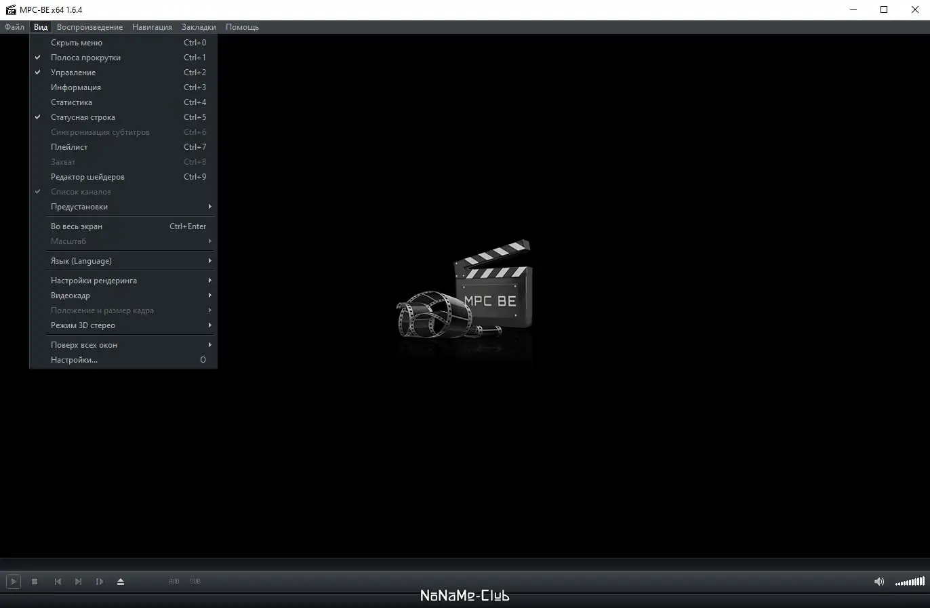
Task: Click the frame step icon
Action: (x=100, y=581)
